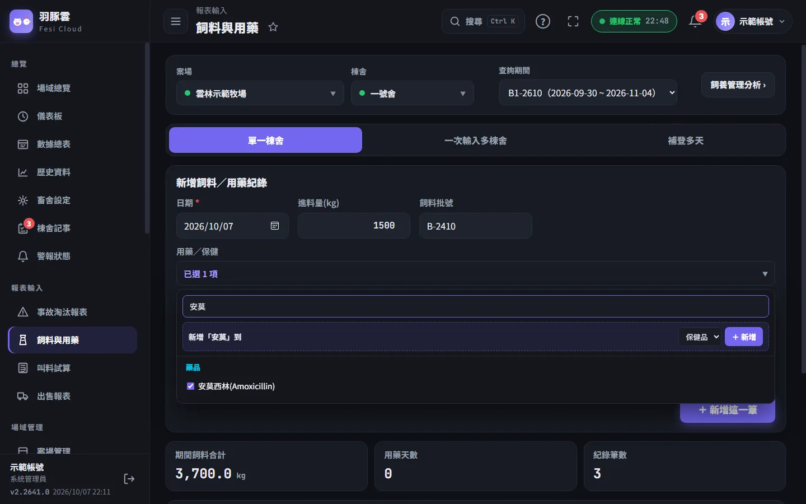The height and width of the screenshot is (504, 806).
Task: Open the notifications bell icon
Action: click(x=695, y=21)
